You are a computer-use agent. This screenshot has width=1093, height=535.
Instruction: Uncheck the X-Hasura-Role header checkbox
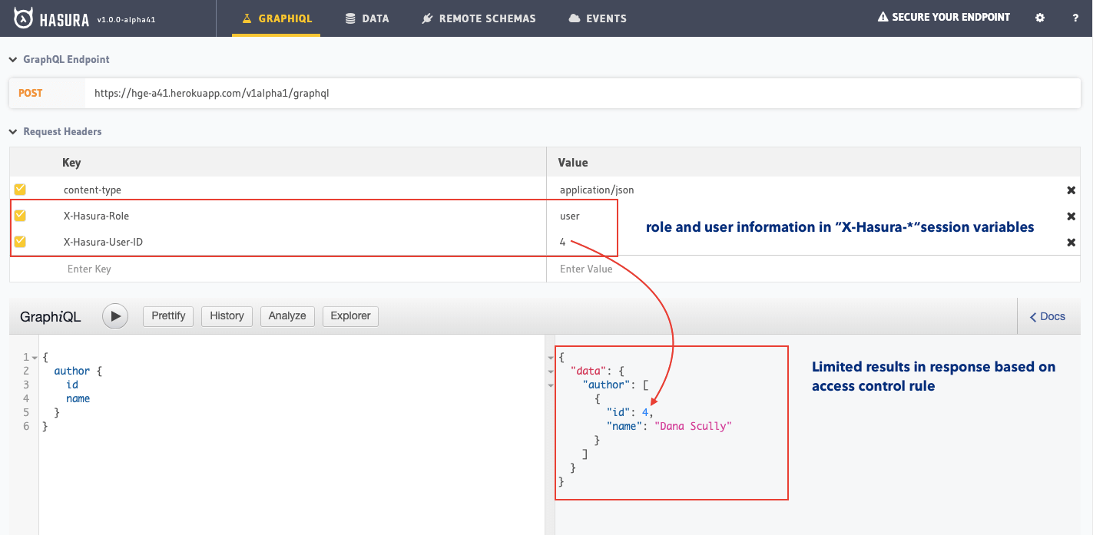click(x=20, y=216)
